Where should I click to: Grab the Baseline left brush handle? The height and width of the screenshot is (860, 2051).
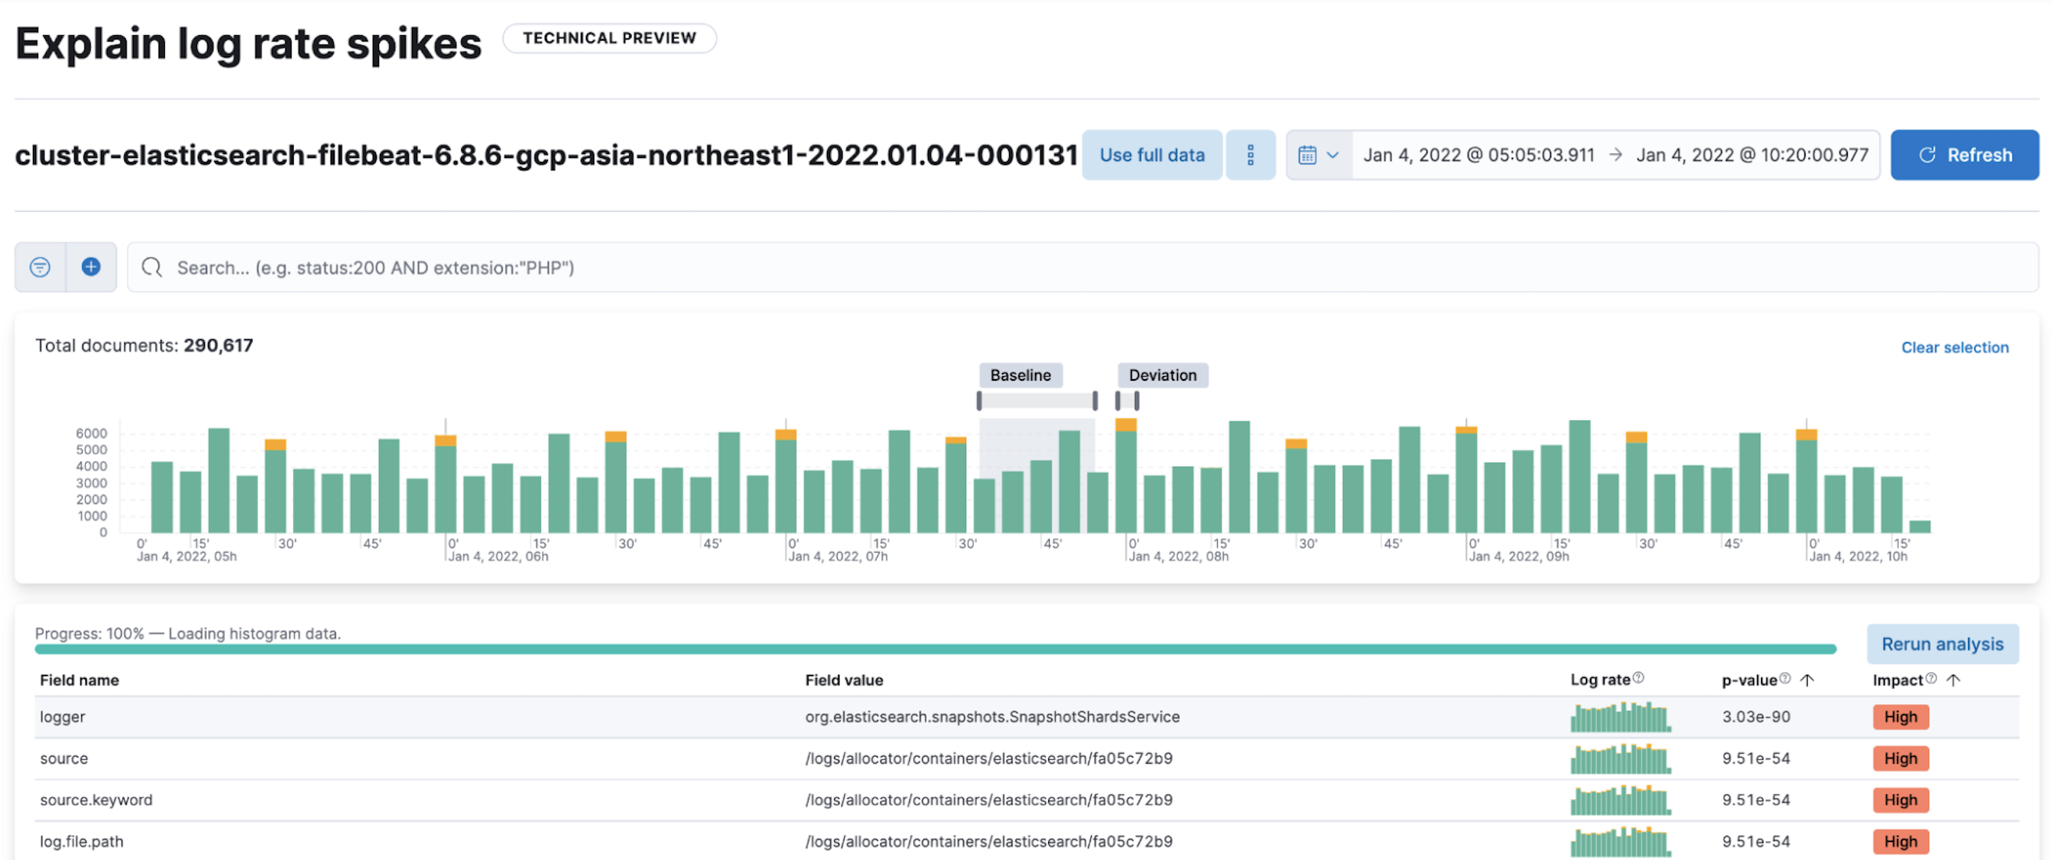[979, 400]
